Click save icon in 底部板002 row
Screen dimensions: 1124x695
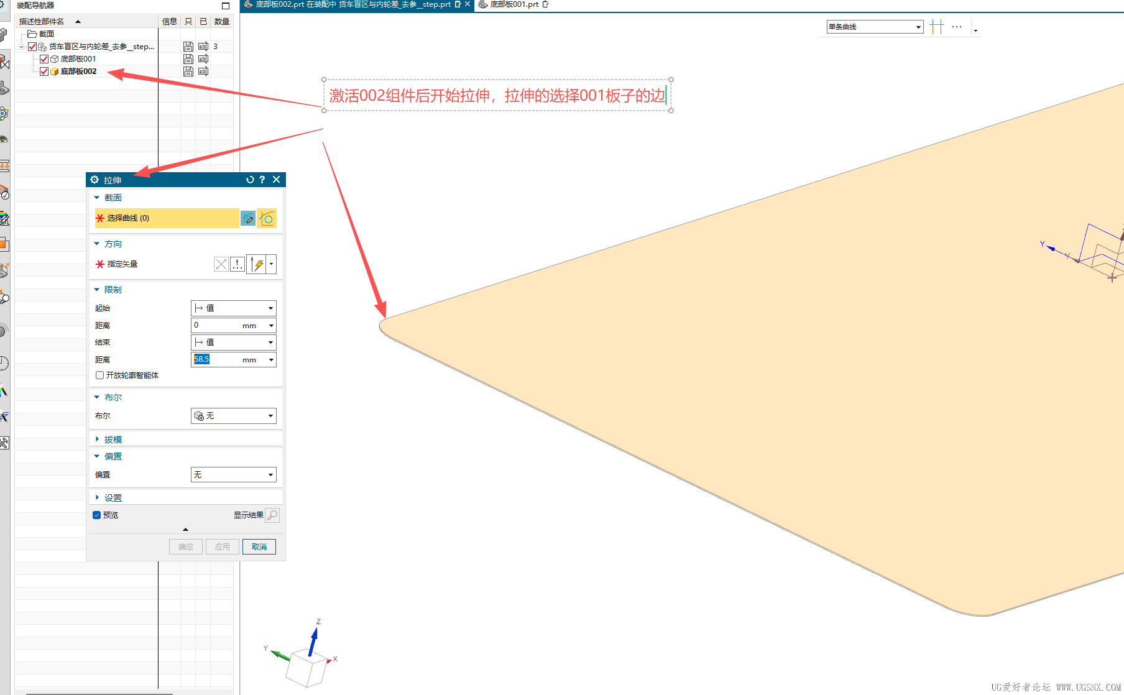188,71
